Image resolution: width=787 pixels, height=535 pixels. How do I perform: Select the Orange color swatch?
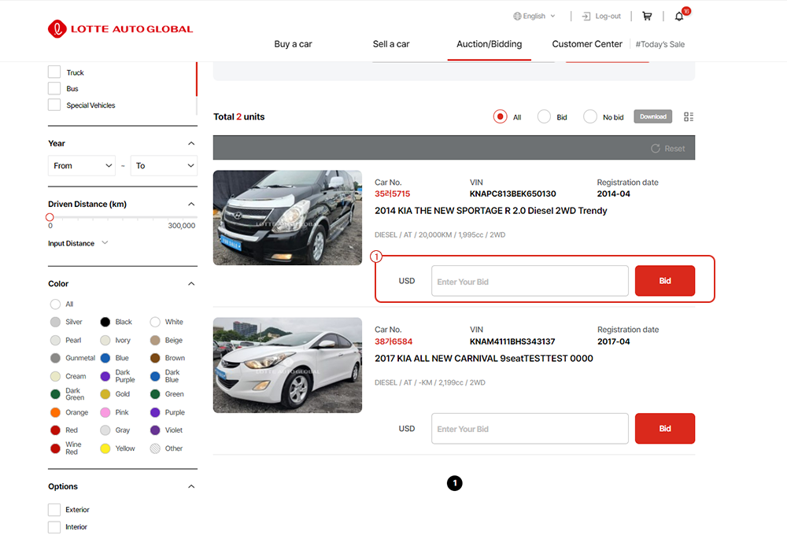tap(55, 412)
